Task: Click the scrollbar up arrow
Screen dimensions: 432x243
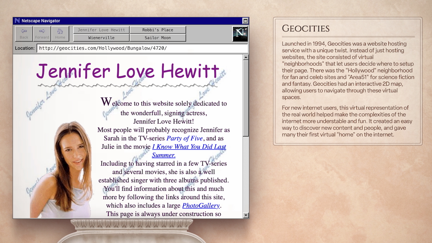Action: coord(246,57)
